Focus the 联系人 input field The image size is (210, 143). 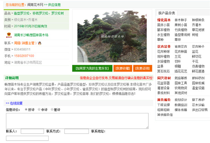tap(32, 131)
